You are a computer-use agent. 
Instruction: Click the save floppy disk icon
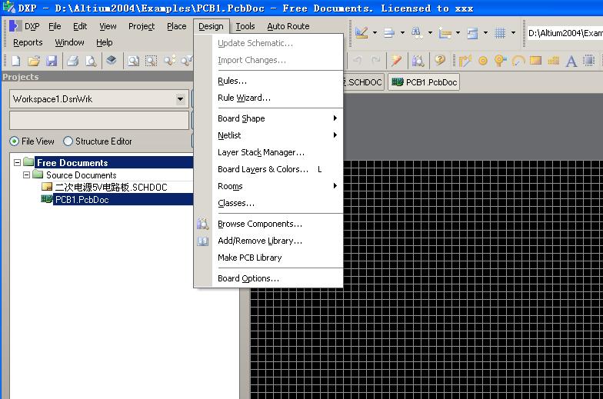(51, 61)
